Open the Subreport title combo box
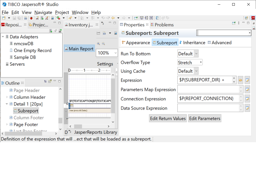This screenshot has width=256, height=174. [224, 33]
